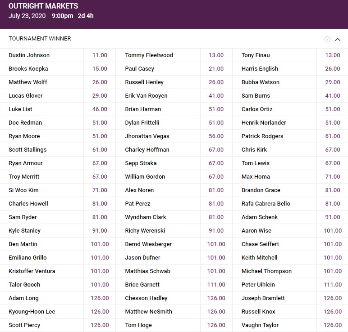
Task: Select Adam Schenk odds 91.00
Action: click(x=333, y=217)
